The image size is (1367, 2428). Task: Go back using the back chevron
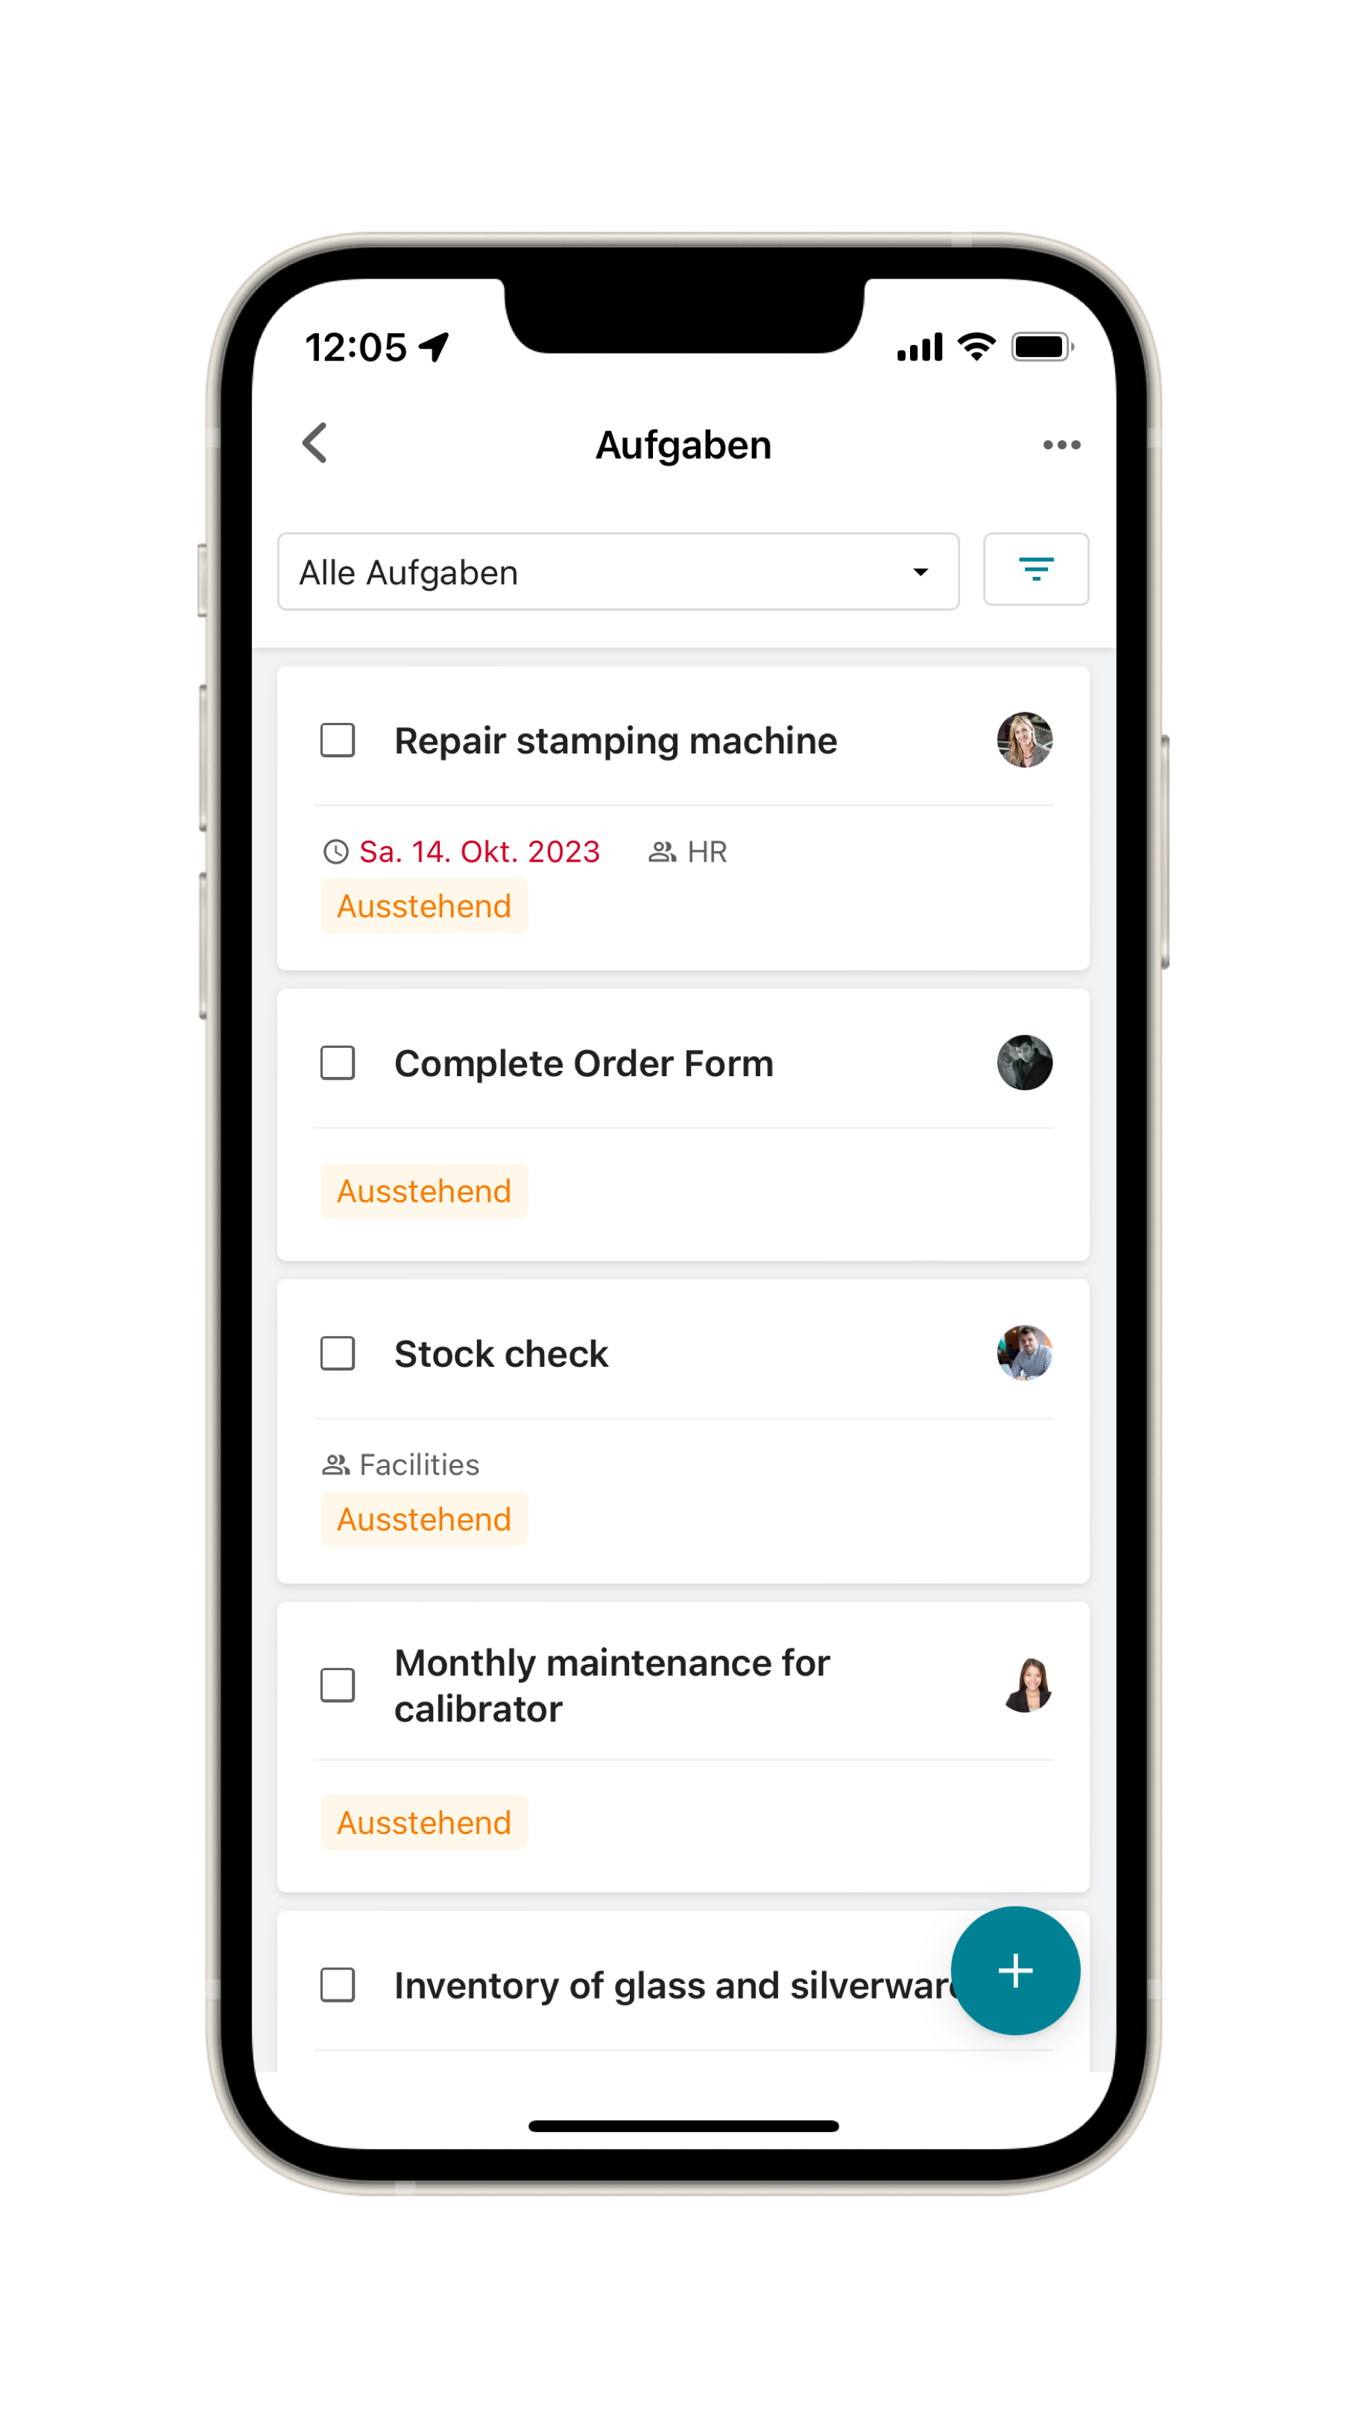(x=315, y=443)
